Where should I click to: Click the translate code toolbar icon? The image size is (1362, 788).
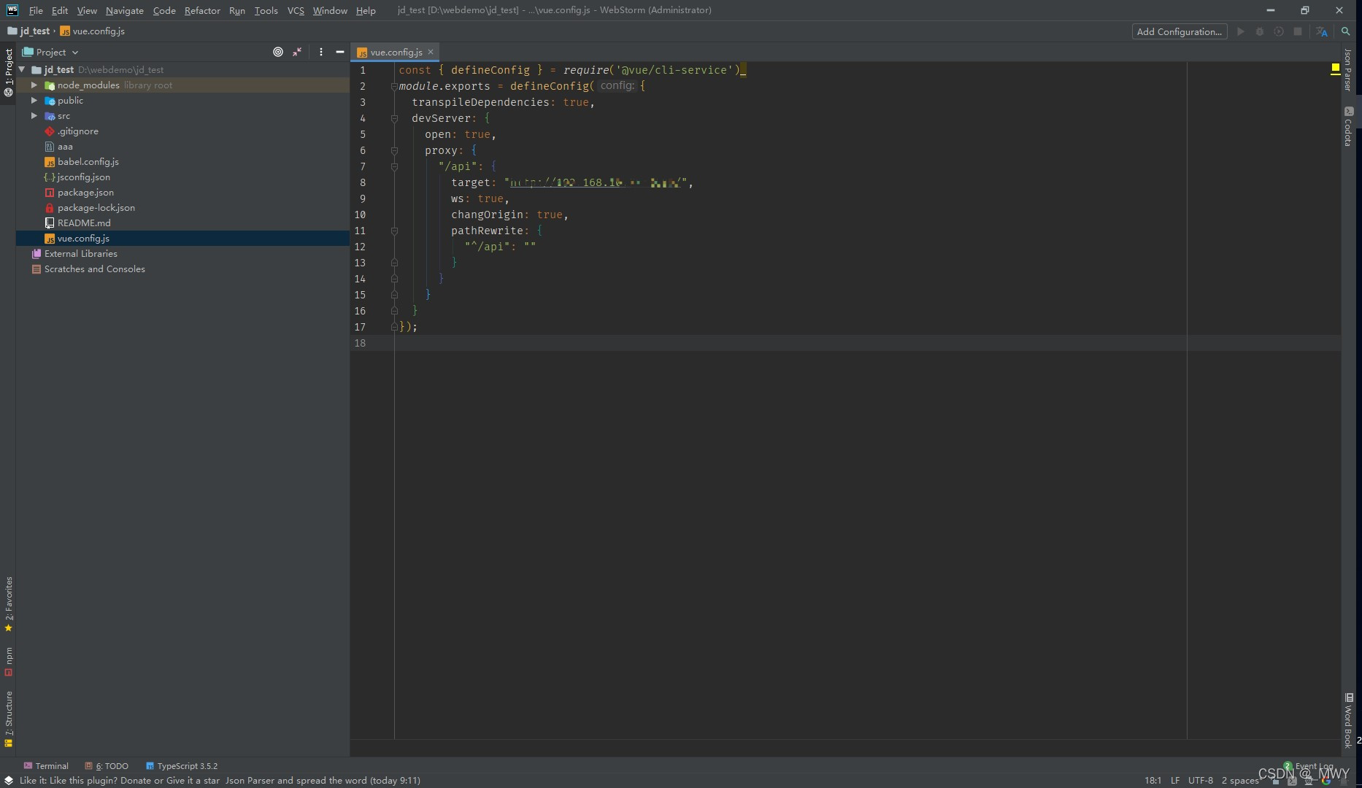point(1323,31)
